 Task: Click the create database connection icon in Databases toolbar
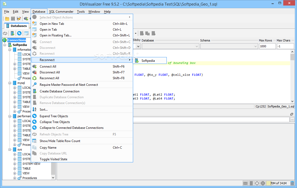click(x=12, y=34)
